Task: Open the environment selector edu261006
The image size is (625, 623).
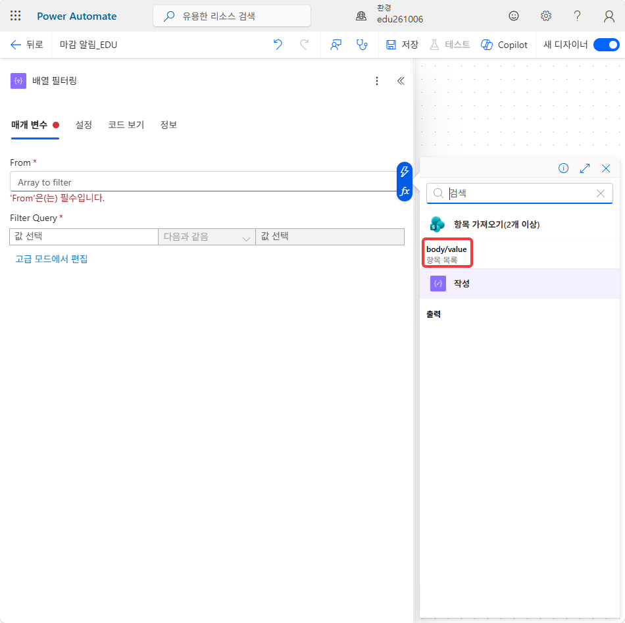Action: pyautogui.click(x=389, y=14)
